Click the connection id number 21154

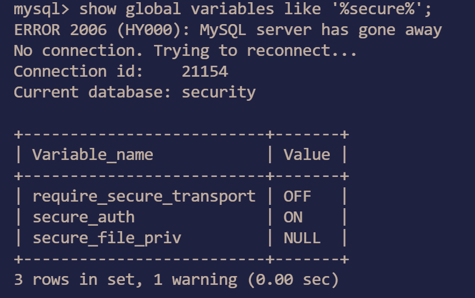[204, 72]
